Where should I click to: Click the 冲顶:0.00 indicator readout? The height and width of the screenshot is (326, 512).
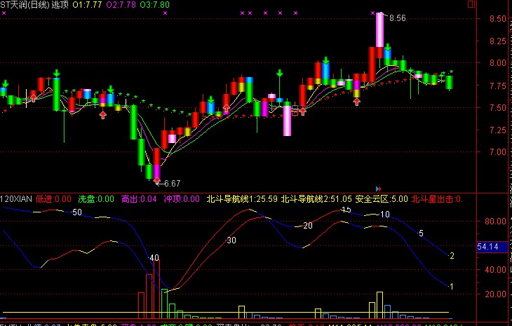tap(181, 199)
